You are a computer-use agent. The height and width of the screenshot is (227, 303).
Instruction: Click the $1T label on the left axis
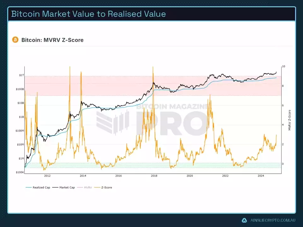pos(22,76)
